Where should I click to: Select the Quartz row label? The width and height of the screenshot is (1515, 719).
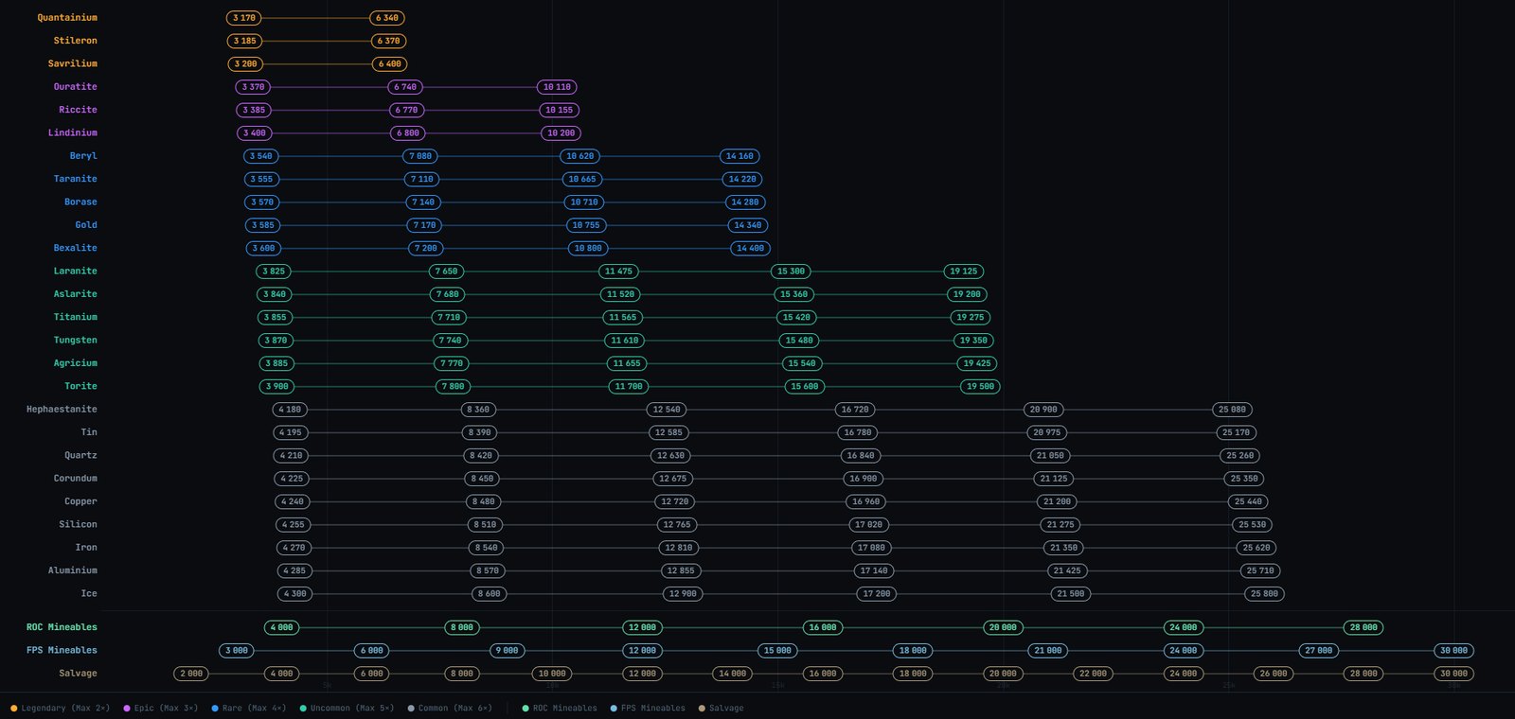[80, 455]
